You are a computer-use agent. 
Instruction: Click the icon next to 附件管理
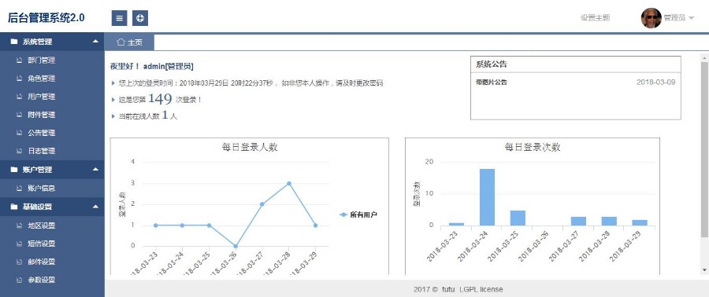[19, 115]
